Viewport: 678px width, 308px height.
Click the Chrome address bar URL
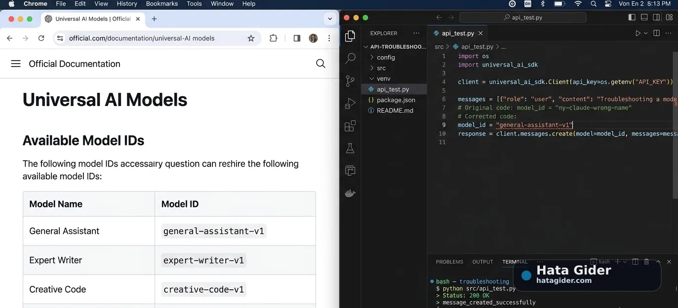[142, 38]
